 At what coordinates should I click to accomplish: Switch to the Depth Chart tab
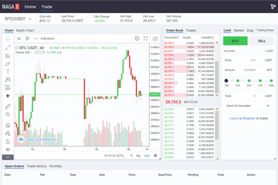coord(25,30)
